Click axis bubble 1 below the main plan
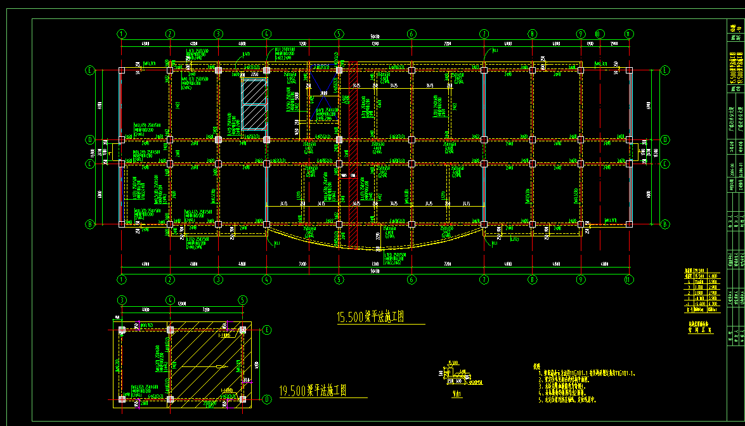Screen dimensions: 745x426 122,280
